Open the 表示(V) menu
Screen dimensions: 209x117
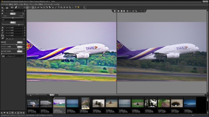pyautogui.click(x=26, y=4)
